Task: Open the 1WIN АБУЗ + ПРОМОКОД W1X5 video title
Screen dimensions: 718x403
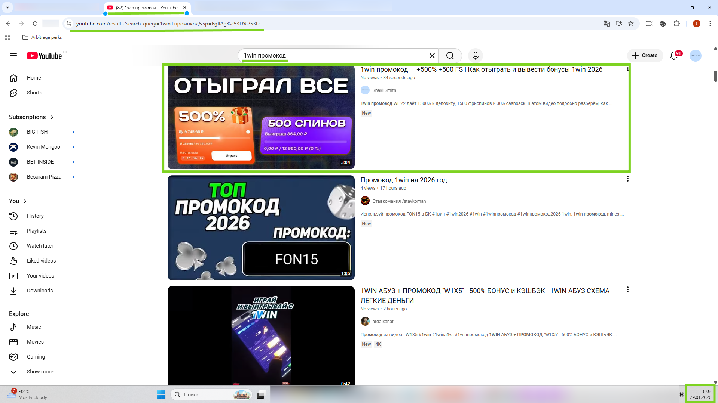Action: [485, 295]
